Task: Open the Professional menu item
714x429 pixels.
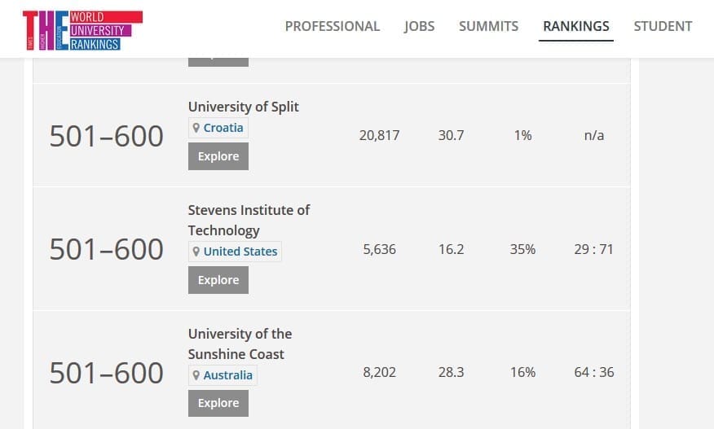Action: [x=333, y=26]
